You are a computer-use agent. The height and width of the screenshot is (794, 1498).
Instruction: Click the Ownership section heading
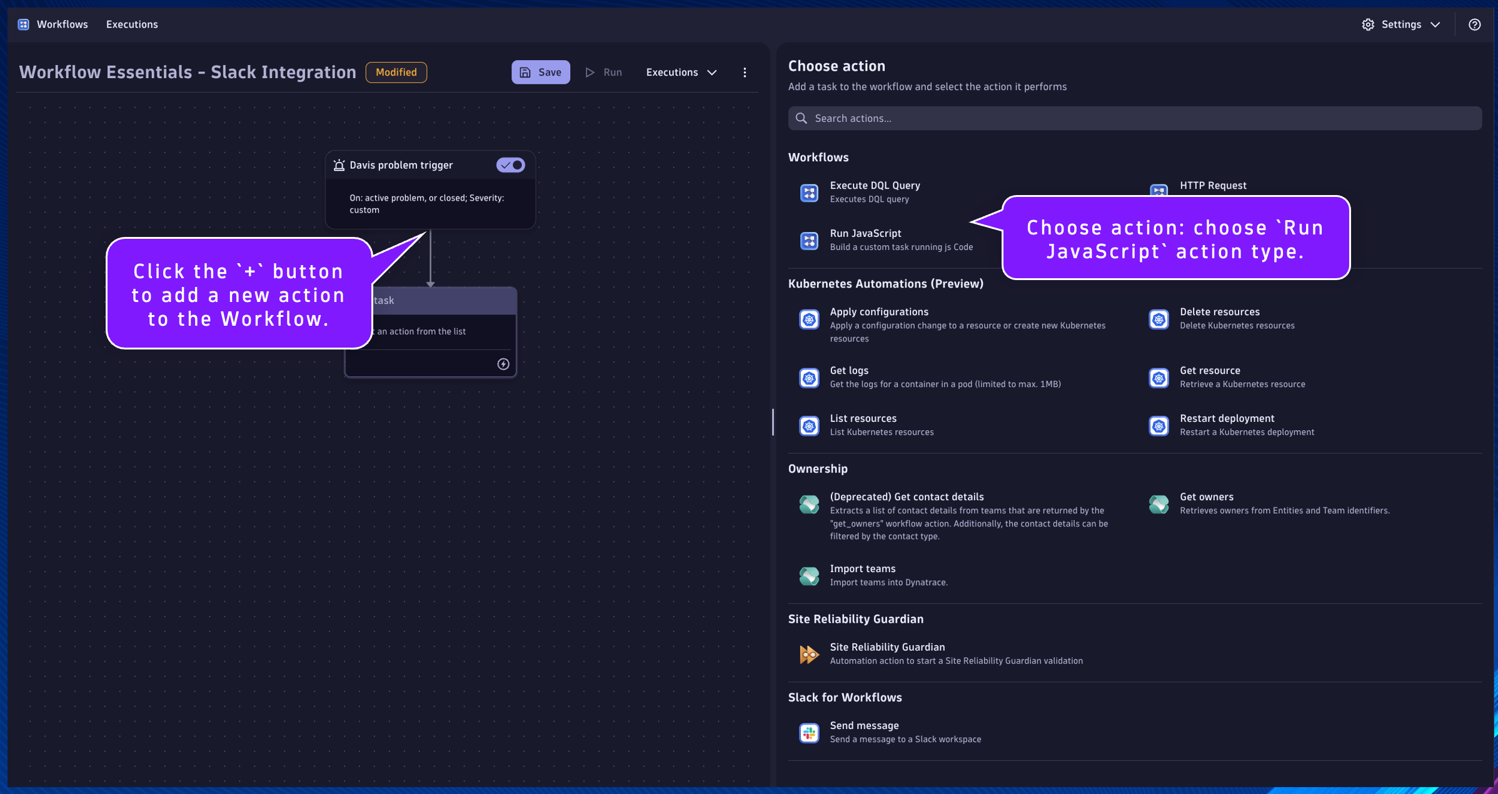818,469
